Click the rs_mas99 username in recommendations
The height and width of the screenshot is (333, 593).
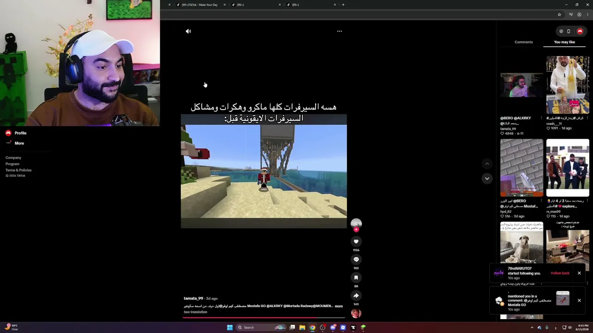pos(554,211)
